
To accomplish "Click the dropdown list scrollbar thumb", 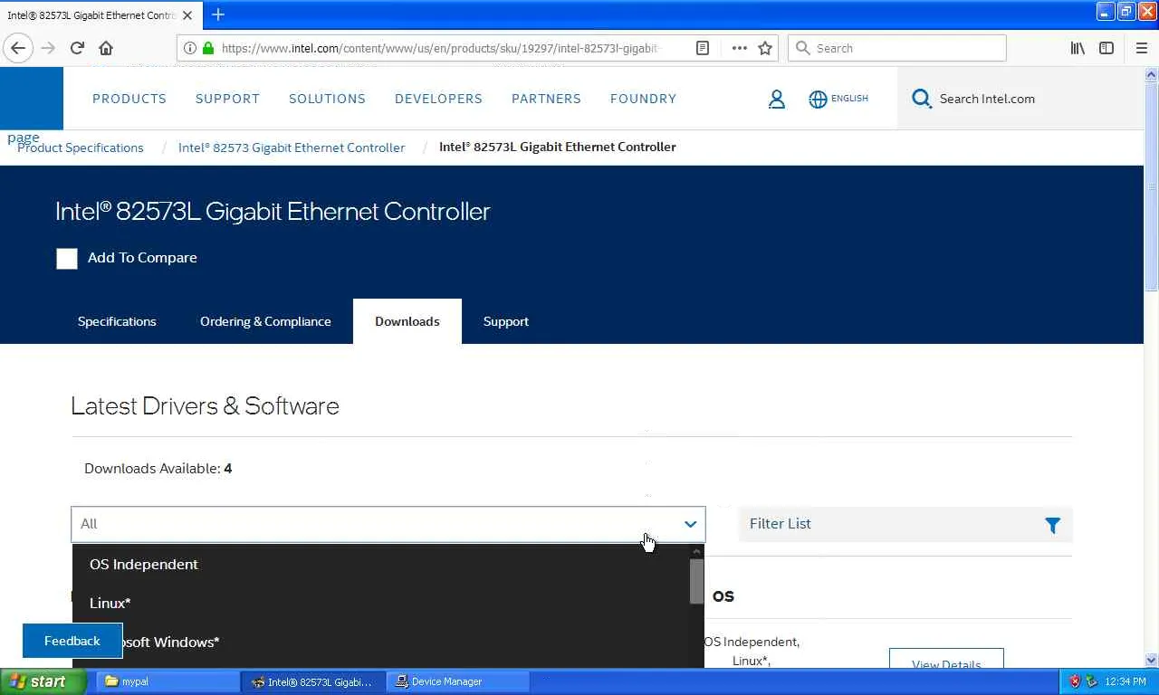I will pos(696,581).
